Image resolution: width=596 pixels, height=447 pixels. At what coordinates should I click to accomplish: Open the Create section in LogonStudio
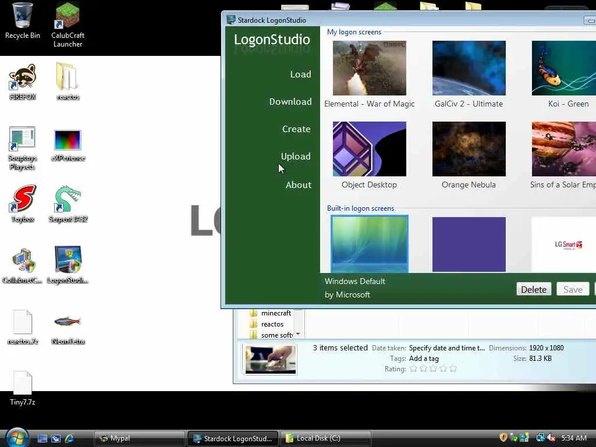[296, 129]
